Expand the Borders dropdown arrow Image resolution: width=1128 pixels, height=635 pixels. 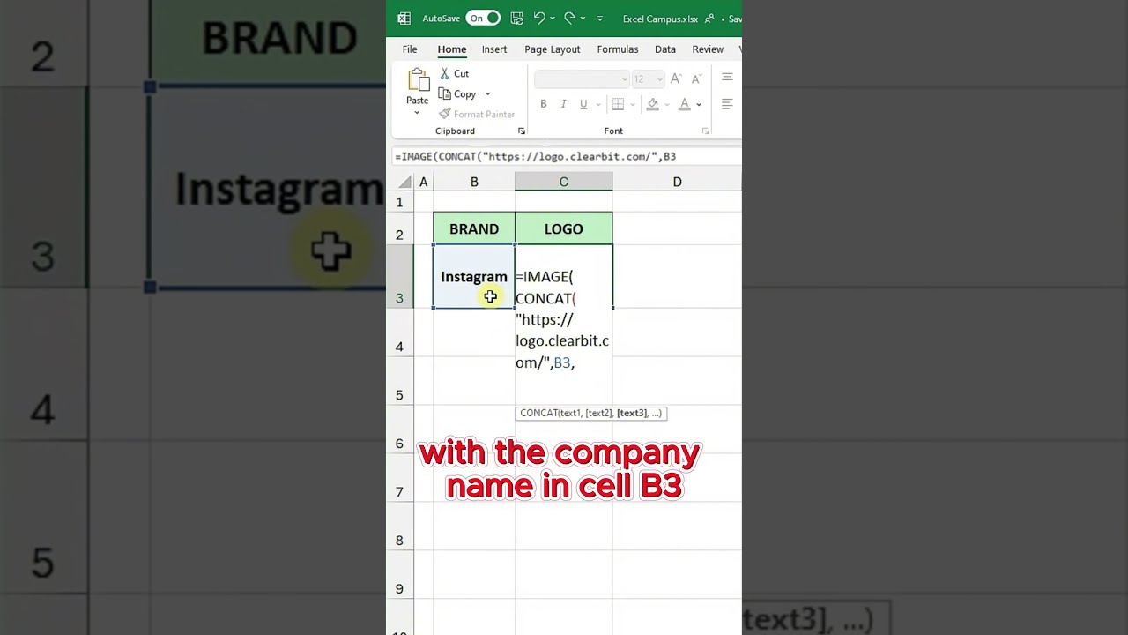tap(632, 105)
